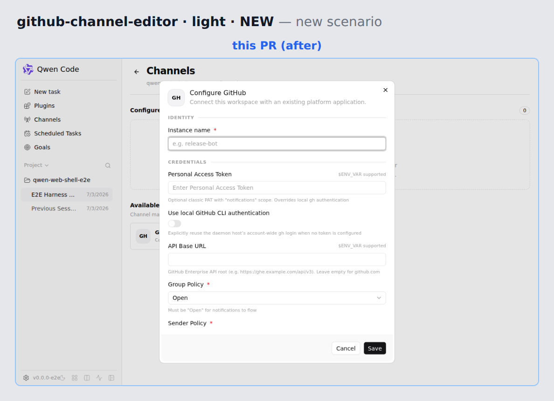Open the Group Policy dropdown
Screen dimensions: 554x401
(277, 298)
